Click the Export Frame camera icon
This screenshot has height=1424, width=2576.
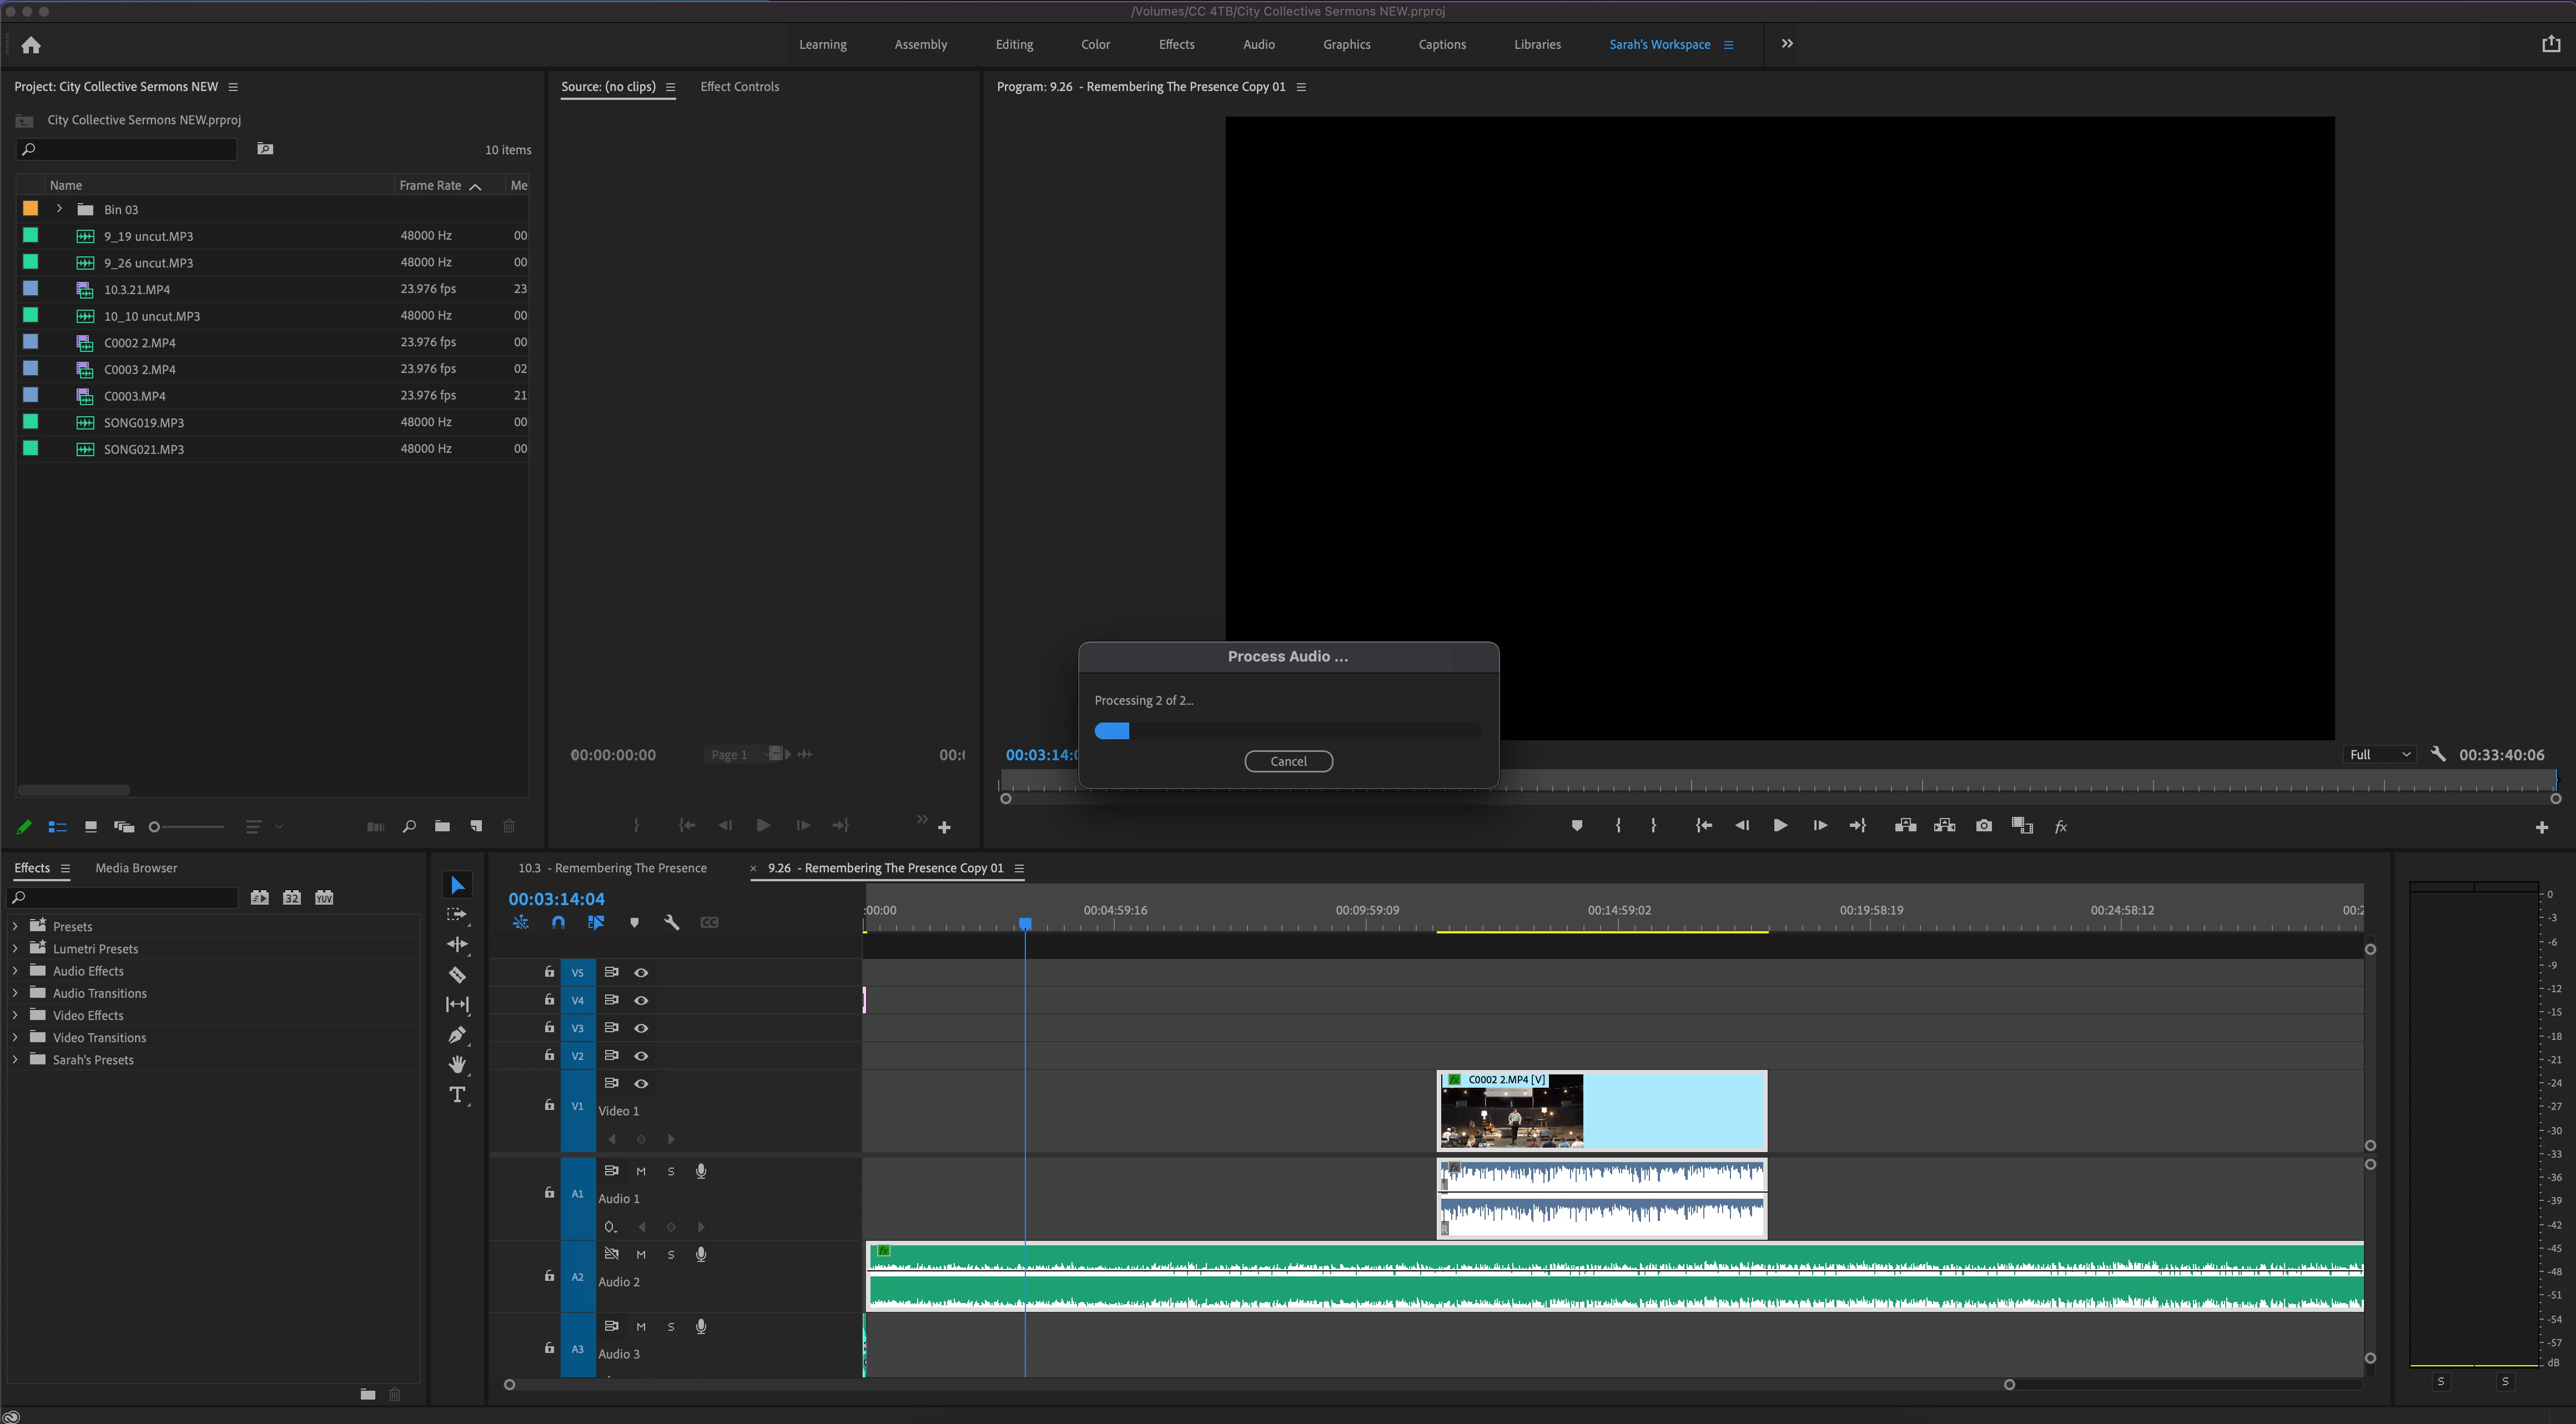pyautogui.click(x=1983, y=825)
